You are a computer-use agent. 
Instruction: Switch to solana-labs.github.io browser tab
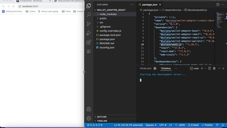pyautogui.click(x=69, y=1)
